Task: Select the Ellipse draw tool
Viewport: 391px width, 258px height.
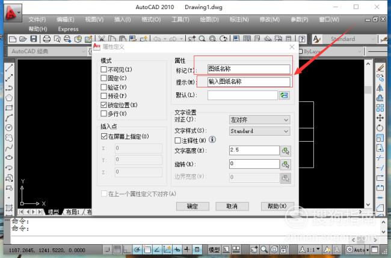Action: 9,157
